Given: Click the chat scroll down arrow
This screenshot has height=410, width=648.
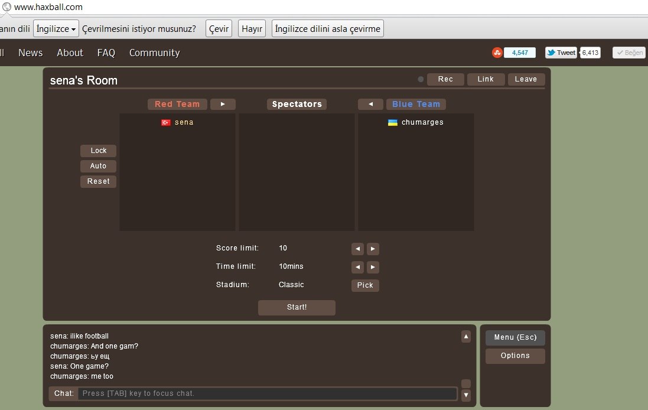Looking at the screenshot, I should pos(465,395).
